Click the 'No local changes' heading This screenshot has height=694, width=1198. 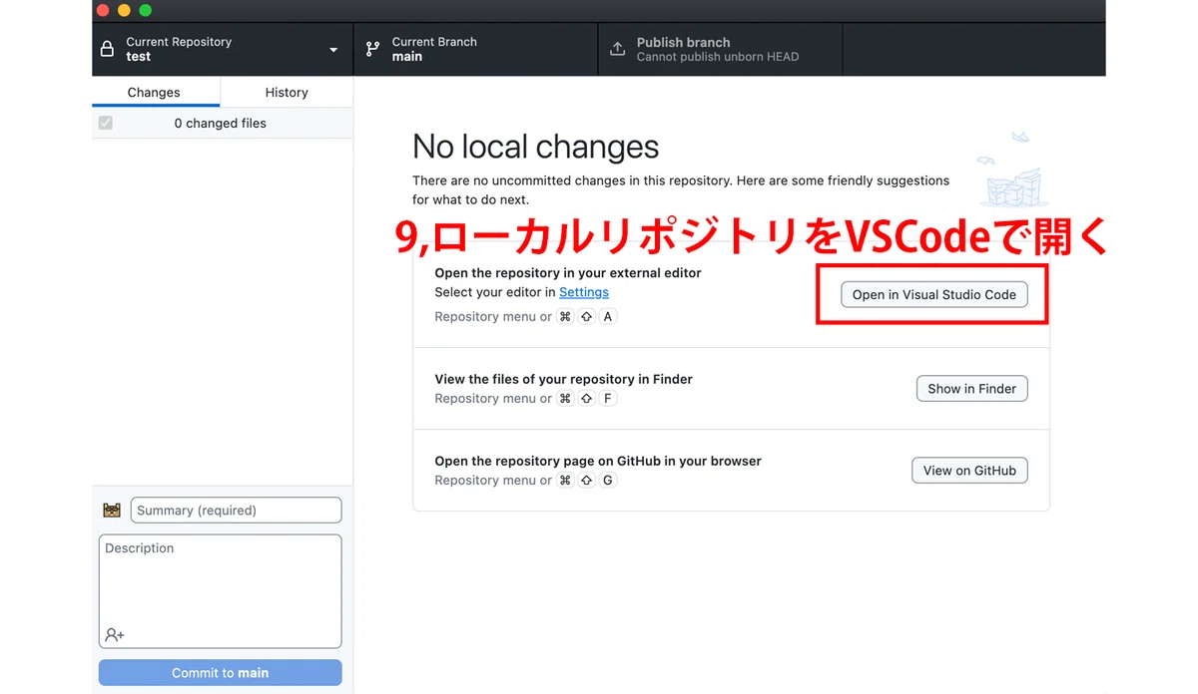(x=536, y=147)
